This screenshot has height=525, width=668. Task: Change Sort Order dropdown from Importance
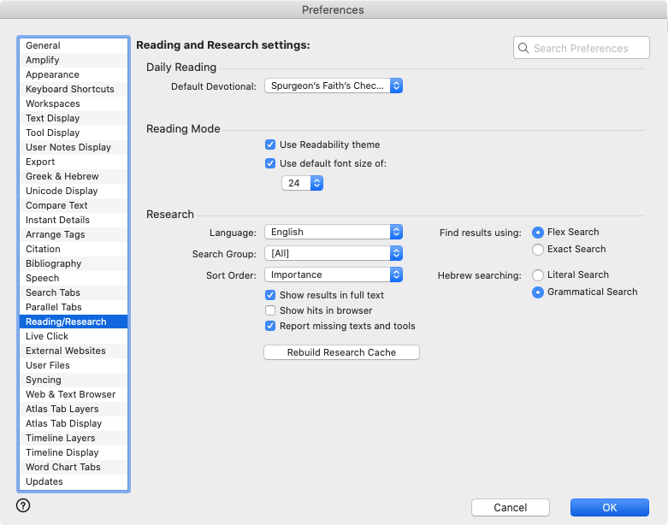(x=334, y=274)
